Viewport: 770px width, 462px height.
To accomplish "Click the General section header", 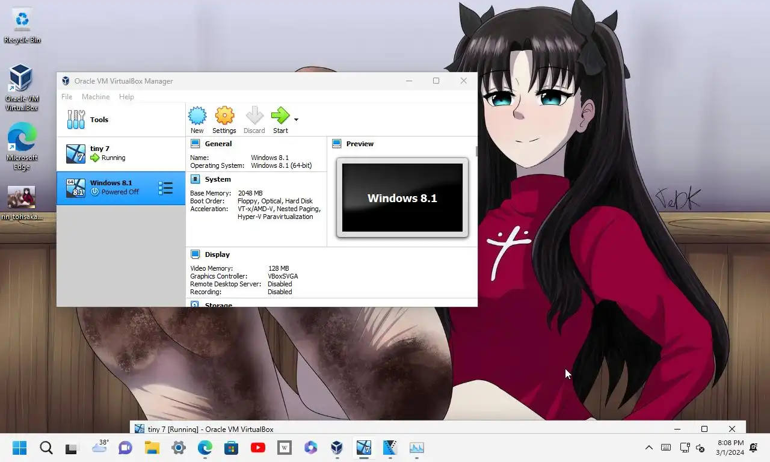I will (218, 144).
